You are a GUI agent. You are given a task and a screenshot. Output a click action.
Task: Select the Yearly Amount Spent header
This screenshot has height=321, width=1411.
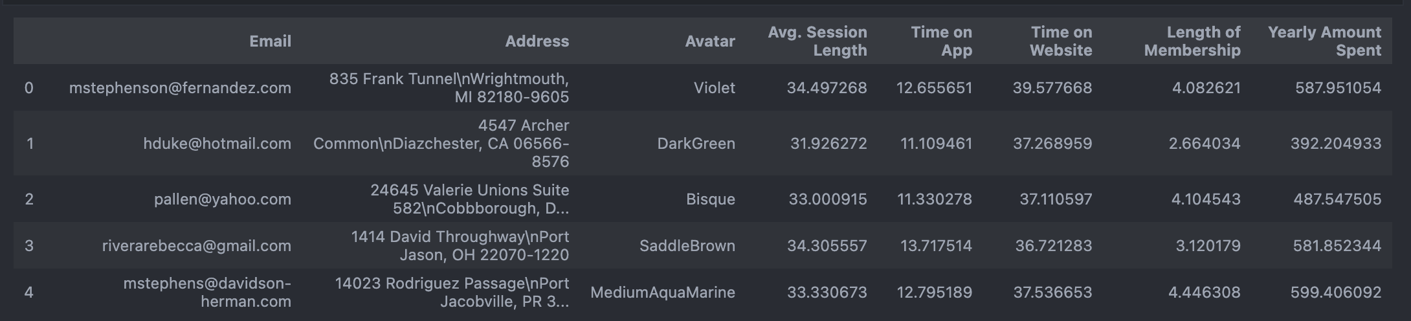coord(1324,41)
